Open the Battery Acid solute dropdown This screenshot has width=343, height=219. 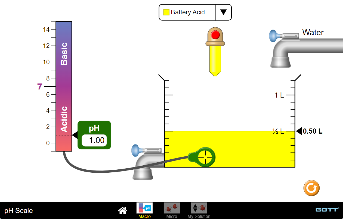(x=195, y=12)
